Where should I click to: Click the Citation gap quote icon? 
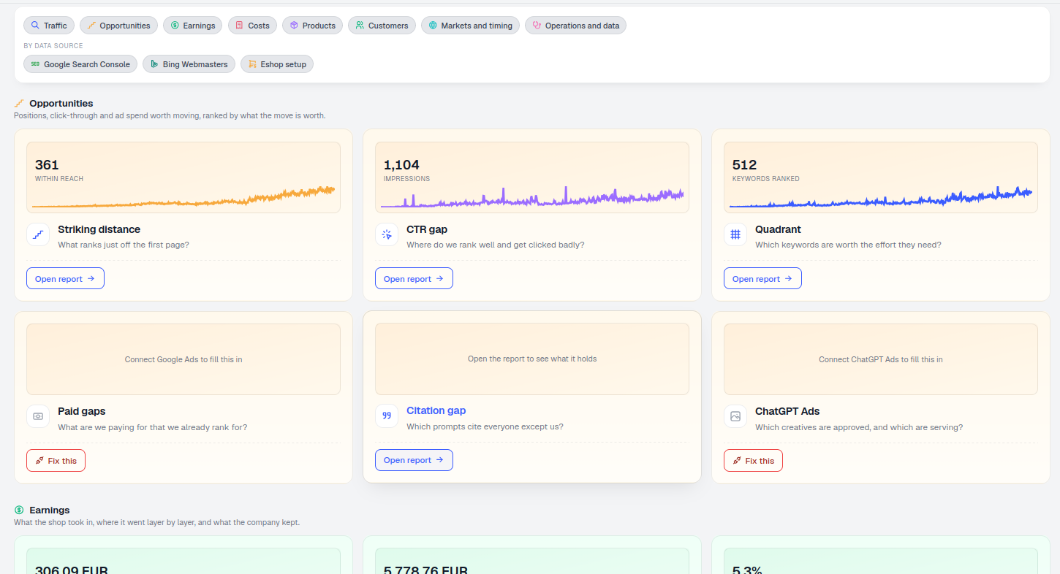387,416
